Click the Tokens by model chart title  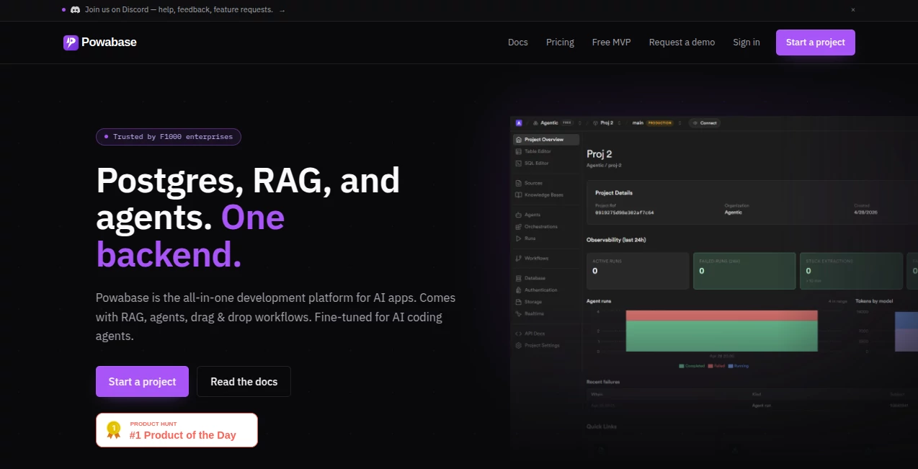pos(873,300)
